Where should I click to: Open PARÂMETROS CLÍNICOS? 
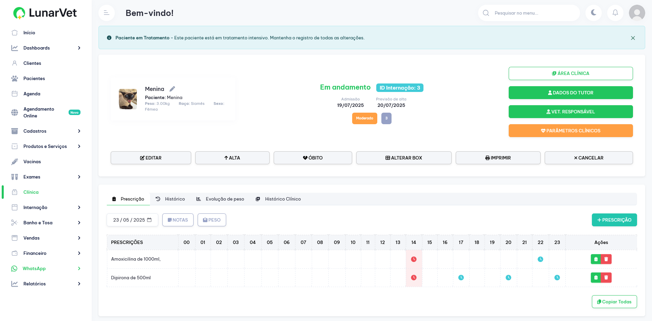(x=570, y=131)
